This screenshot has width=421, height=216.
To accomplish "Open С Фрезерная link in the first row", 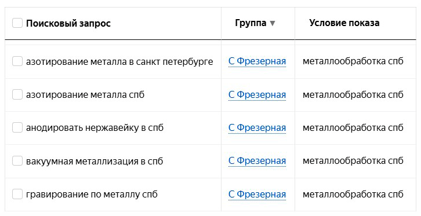I will [257, 61].
